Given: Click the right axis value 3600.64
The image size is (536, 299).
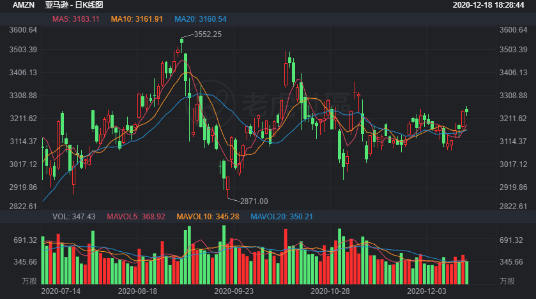Looking at the screenshot, I should (x=514, y=30).
